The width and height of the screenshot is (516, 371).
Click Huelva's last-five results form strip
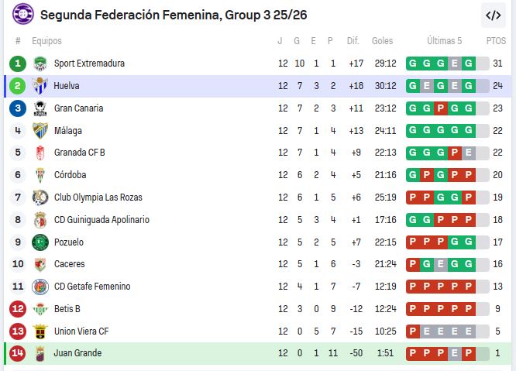(x=441, y=86)
